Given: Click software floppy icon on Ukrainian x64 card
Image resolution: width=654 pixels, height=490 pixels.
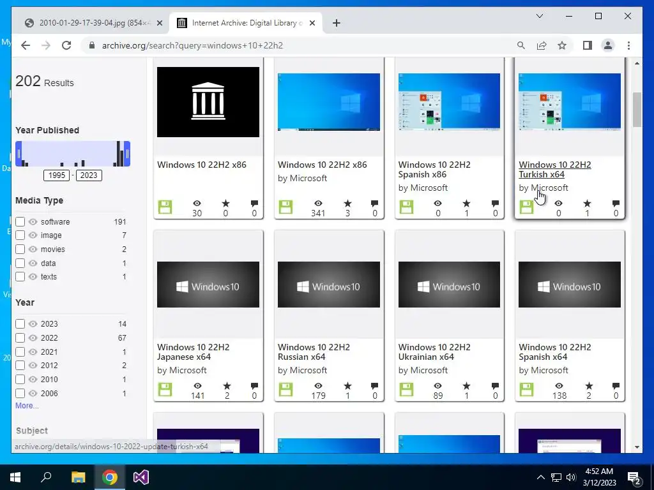Looking at the screenshot, I should point(406,389).
